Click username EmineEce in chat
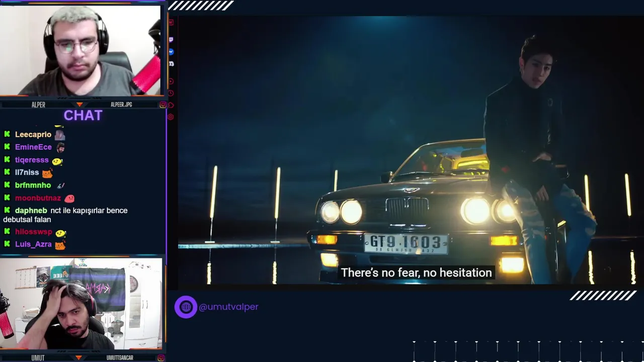The height and width of the screenshot is (362, 644). 33,147
